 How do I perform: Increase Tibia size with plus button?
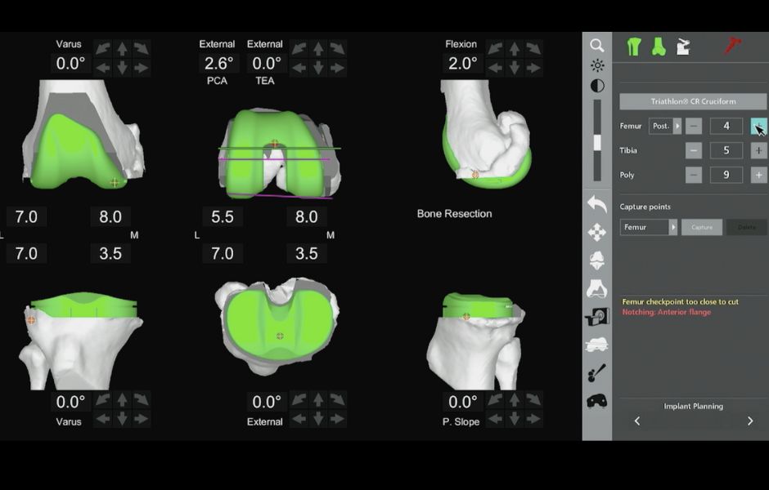tap(758, 151)
